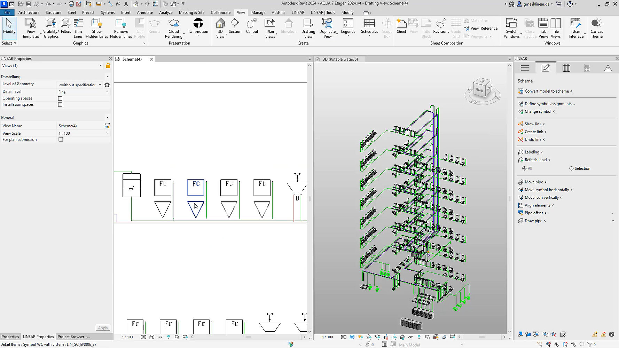Image resolution: width=619 pixels, height=348 pixels.
Task: Activate the 3D Potable water view tab
Action: click(339, 59)
